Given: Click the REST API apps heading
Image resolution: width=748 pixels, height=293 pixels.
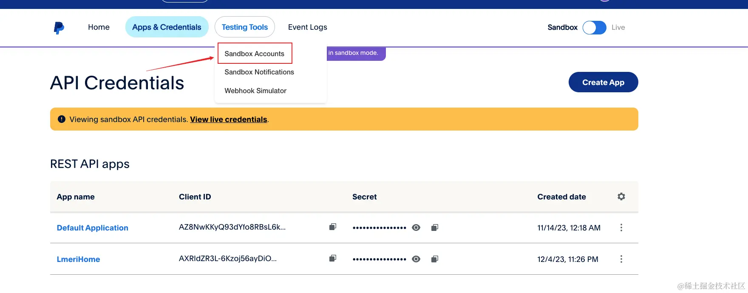Looking at the screenshot, I should tap(90, 164).
